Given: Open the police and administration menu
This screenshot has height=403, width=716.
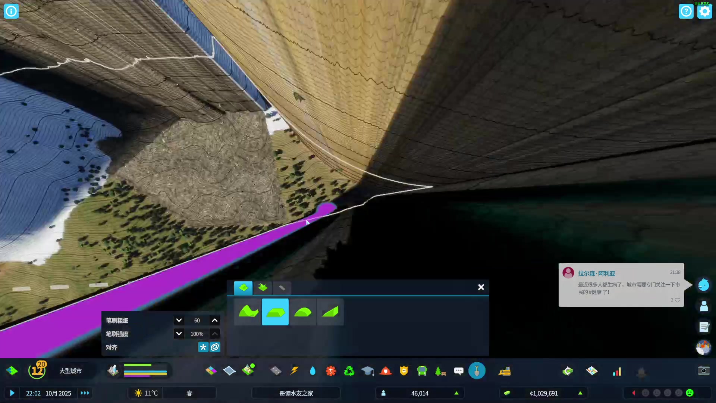Looking at the screenshot, I should point(404,371).
